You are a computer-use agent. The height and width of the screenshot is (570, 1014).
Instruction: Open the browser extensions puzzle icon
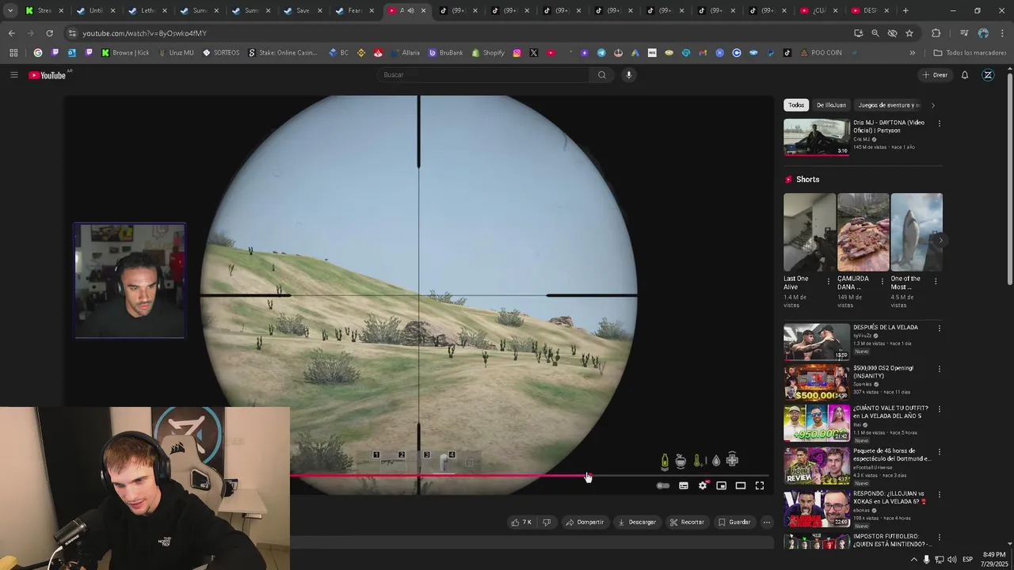[936, 33]
